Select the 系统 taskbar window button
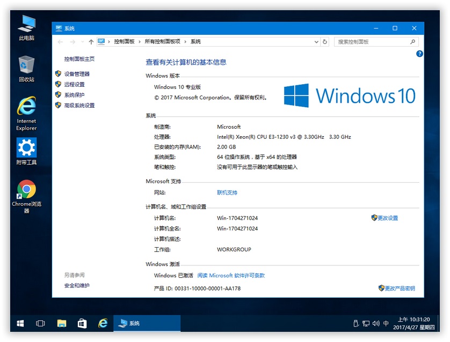Viewport: 450px width, 342px height. [147, 323]
